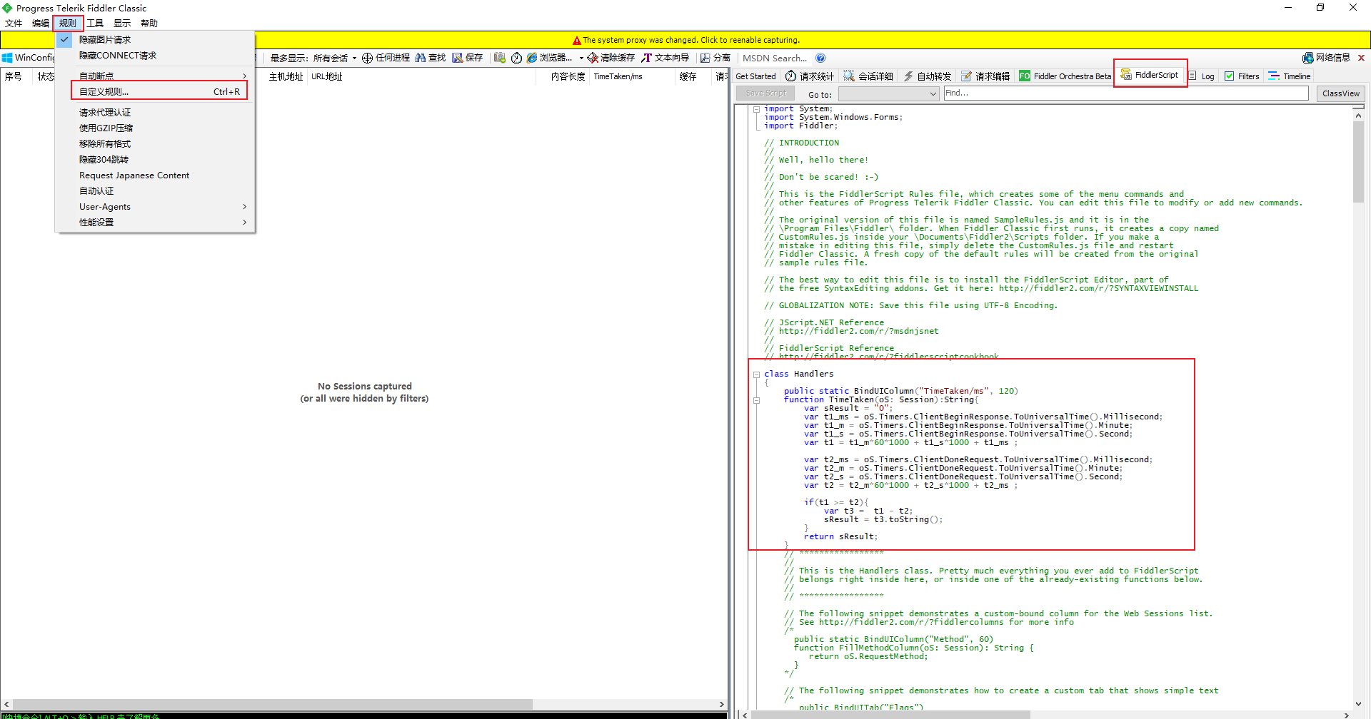Image resolution: width=1371 pixels, height=719 pixels.
Task: Toggle 请求代理认证 option
Action: pos(155,113)
